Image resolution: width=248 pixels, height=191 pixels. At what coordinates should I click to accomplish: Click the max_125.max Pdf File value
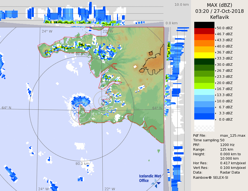coord(232,136)
